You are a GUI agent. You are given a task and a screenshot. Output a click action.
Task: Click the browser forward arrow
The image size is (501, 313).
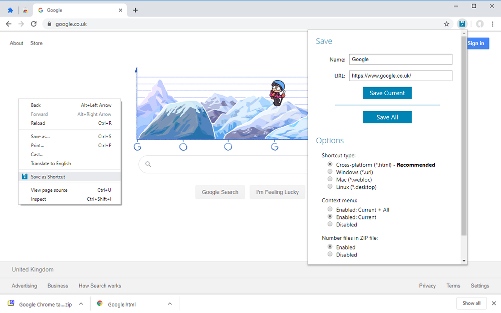(21, 24)
